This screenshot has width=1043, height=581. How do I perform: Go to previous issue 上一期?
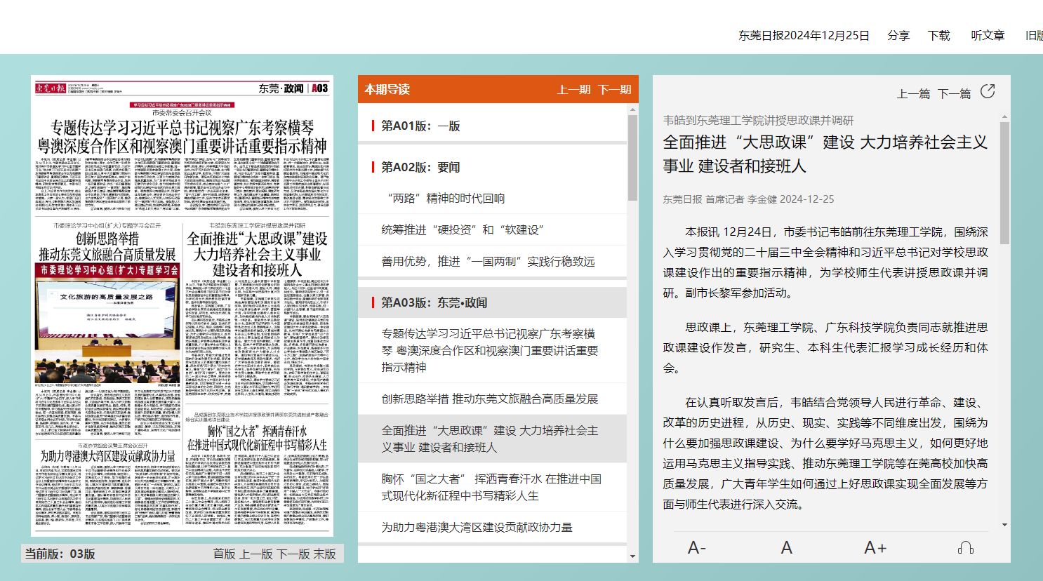click(573, 90)
